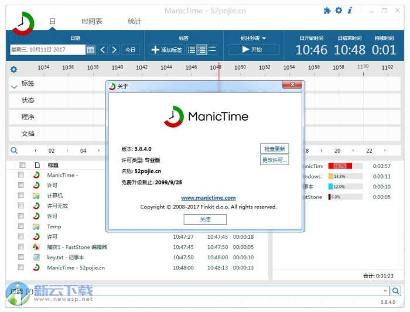This screenshot has width=410, height=312.
Task: Tick checkbox for the key.txt row
Action: pyautogui.click(x=20, y=257)
